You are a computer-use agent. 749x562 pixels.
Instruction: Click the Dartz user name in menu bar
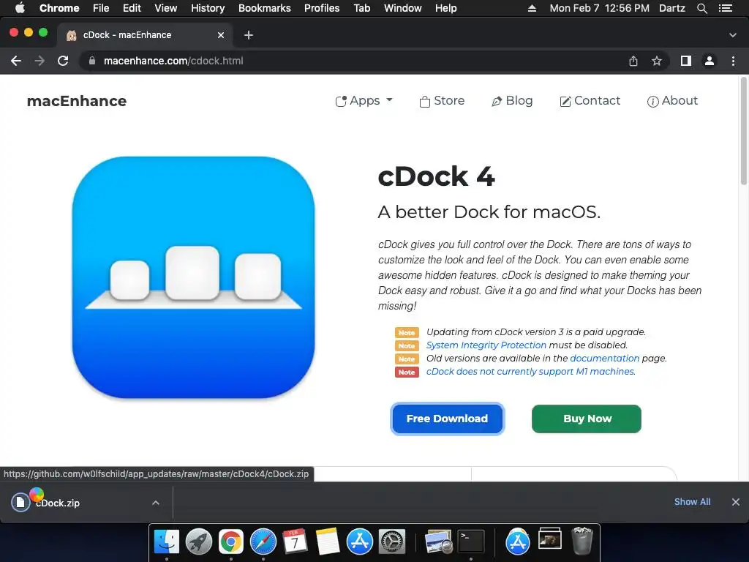(671, 8)
